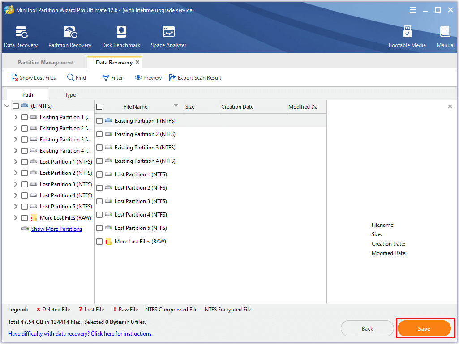Check Lost Partition 2 in tree
Screen dimensions: 459x344
(x=25, y=173)
